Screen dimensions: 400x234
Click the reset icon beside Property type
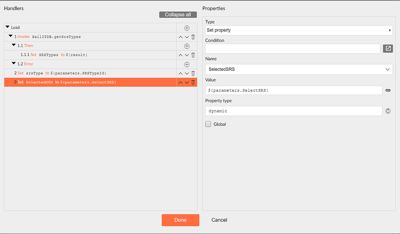(x=388, y=111)
